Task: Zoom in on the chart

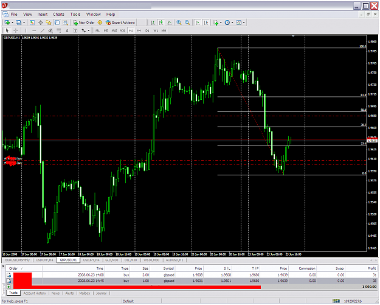Action: pos(179,23)
